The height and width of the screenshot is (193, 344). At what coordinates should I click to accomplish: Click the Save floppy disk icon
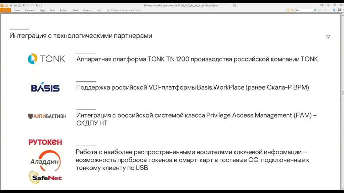coord(11,5)
